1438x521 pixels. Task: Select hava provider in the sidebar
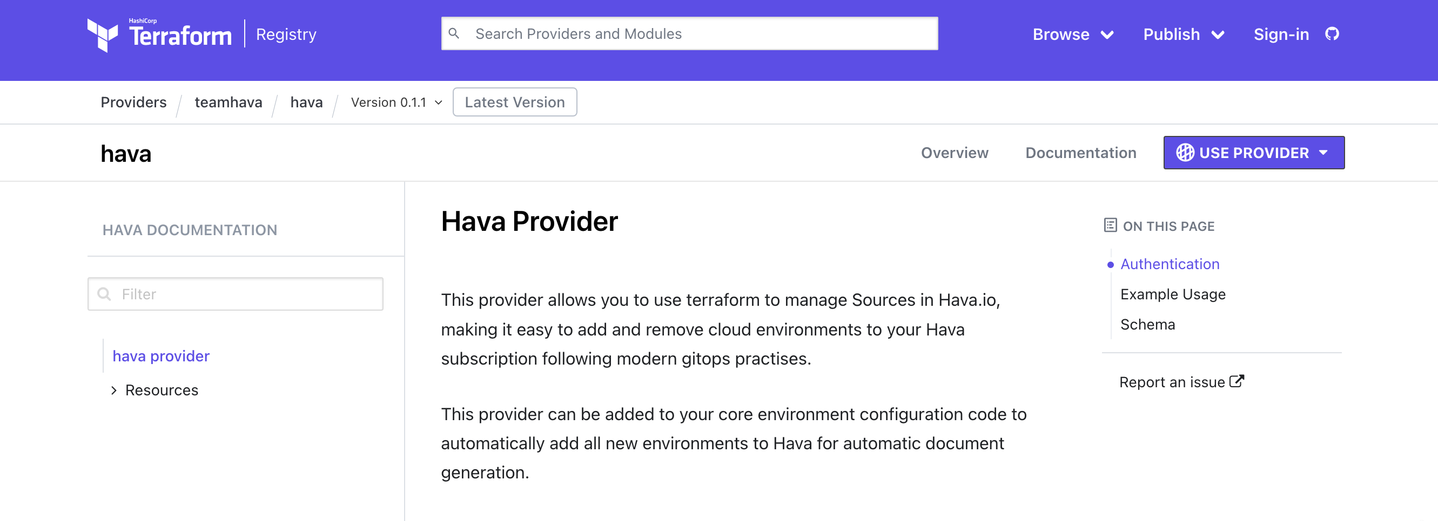(x=161, y=355)
